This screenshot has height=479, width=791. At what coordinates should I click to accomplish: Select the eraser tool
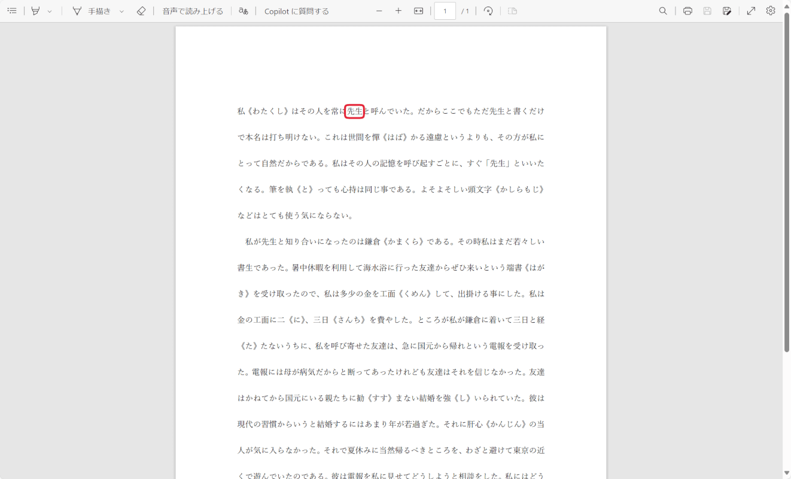(x=141, y=11)
